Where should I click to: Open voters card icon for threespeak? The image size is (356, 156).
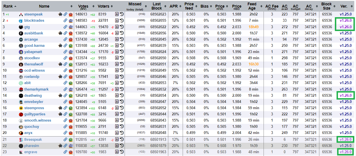point(117,139)
